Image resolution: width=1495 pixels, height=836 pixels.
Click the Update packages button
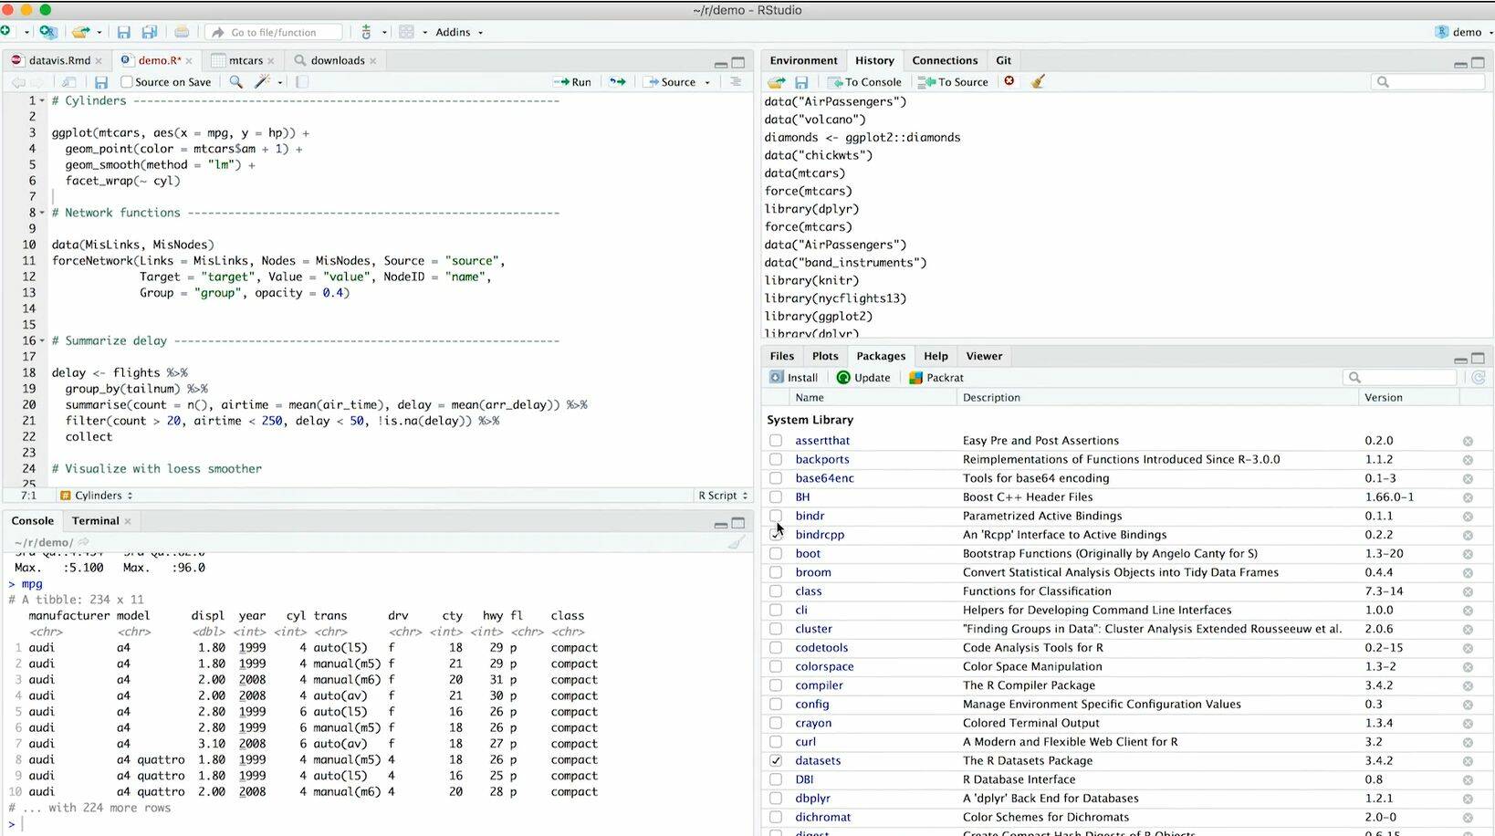coord(863,378)
